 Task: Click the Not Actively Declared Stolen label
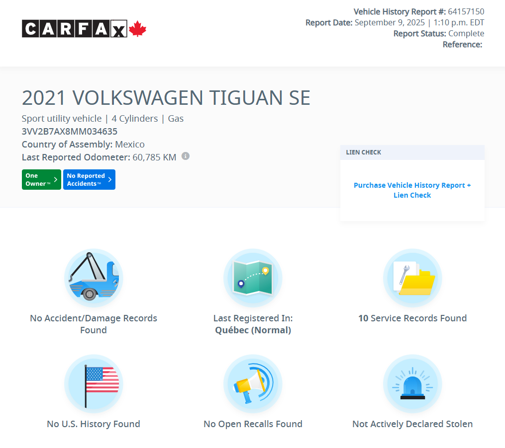412,424
